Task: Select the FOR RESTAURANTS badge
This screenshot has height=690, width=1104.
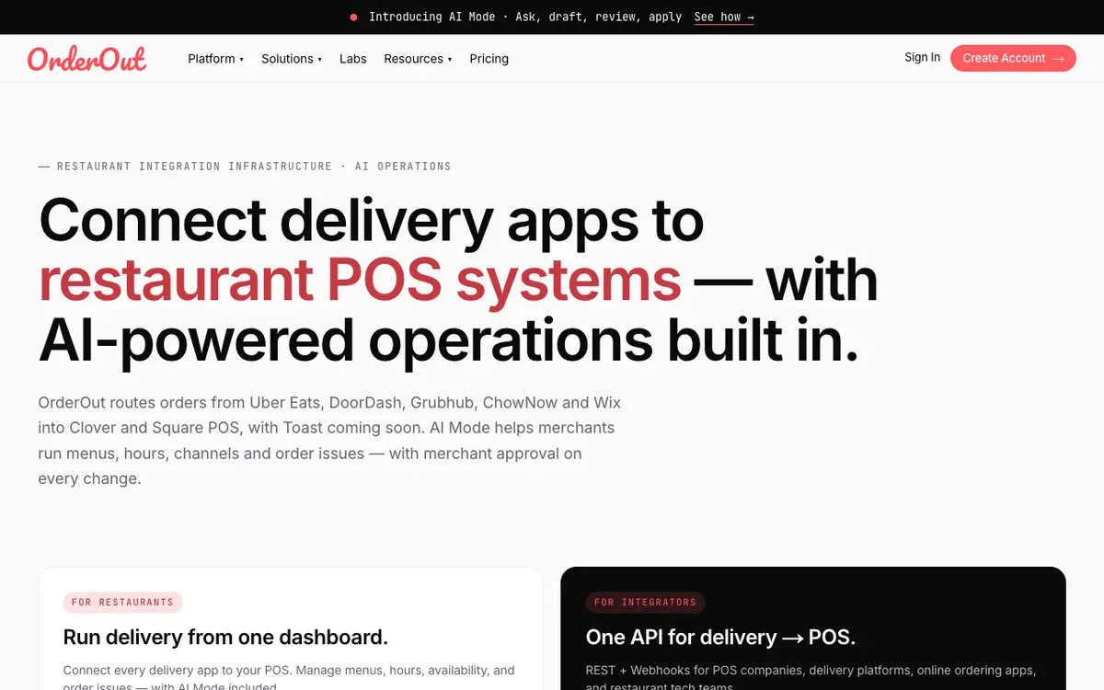Action: pyautogui.click(x=122, y=603)
